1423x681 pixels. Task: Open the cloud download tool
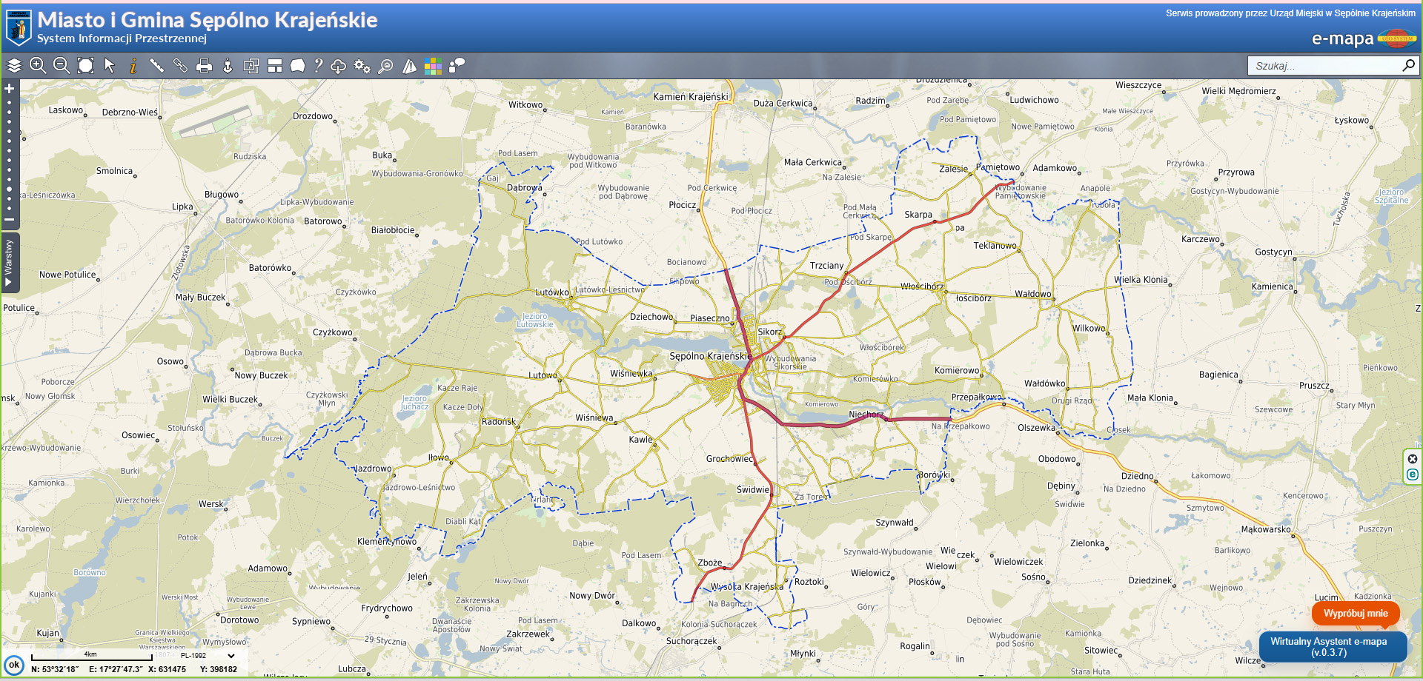tap(338, 66)
